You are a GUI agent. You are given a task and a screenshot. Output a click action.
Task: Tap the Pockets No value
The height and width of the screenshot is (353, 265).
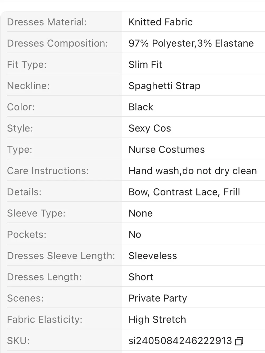[135, 234]
